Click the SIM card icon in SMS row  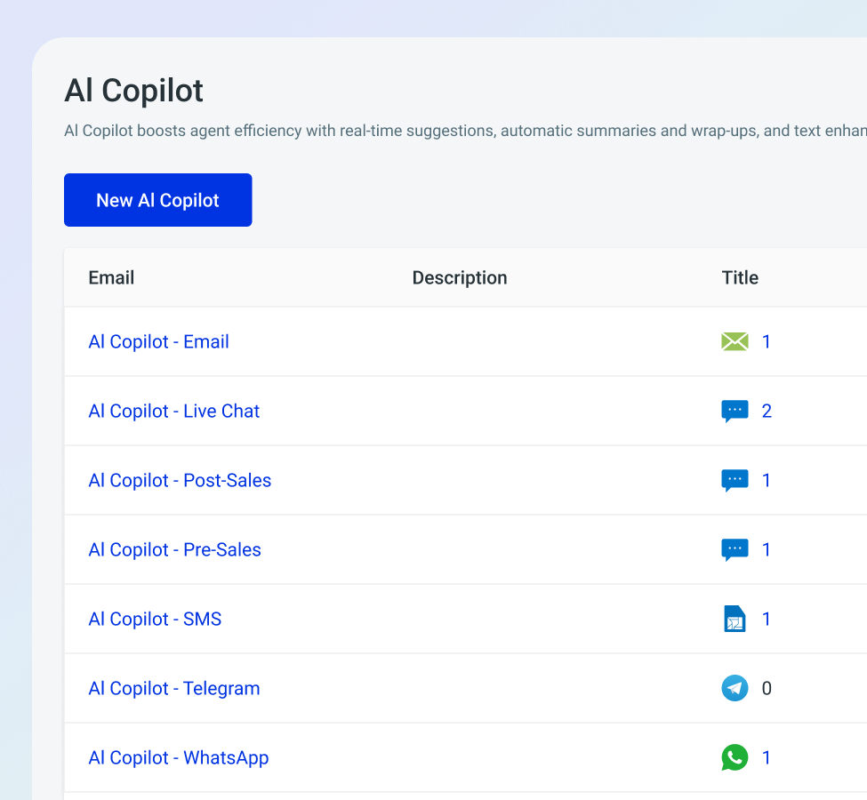735,619
